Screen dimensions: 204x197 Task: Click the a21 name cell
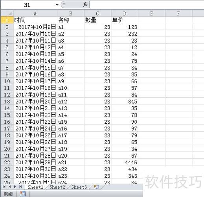coord(71,162)
